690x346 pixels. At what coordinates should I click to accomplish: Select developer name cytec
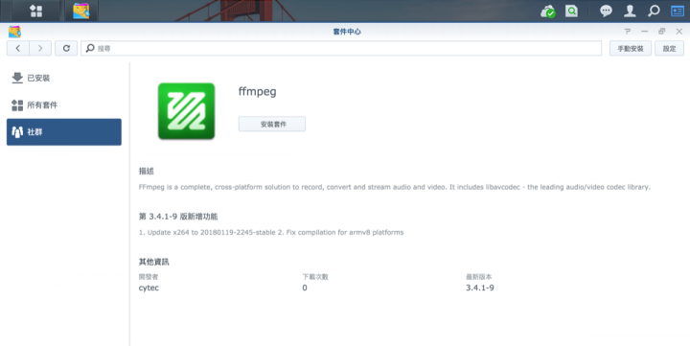(149, 288)
